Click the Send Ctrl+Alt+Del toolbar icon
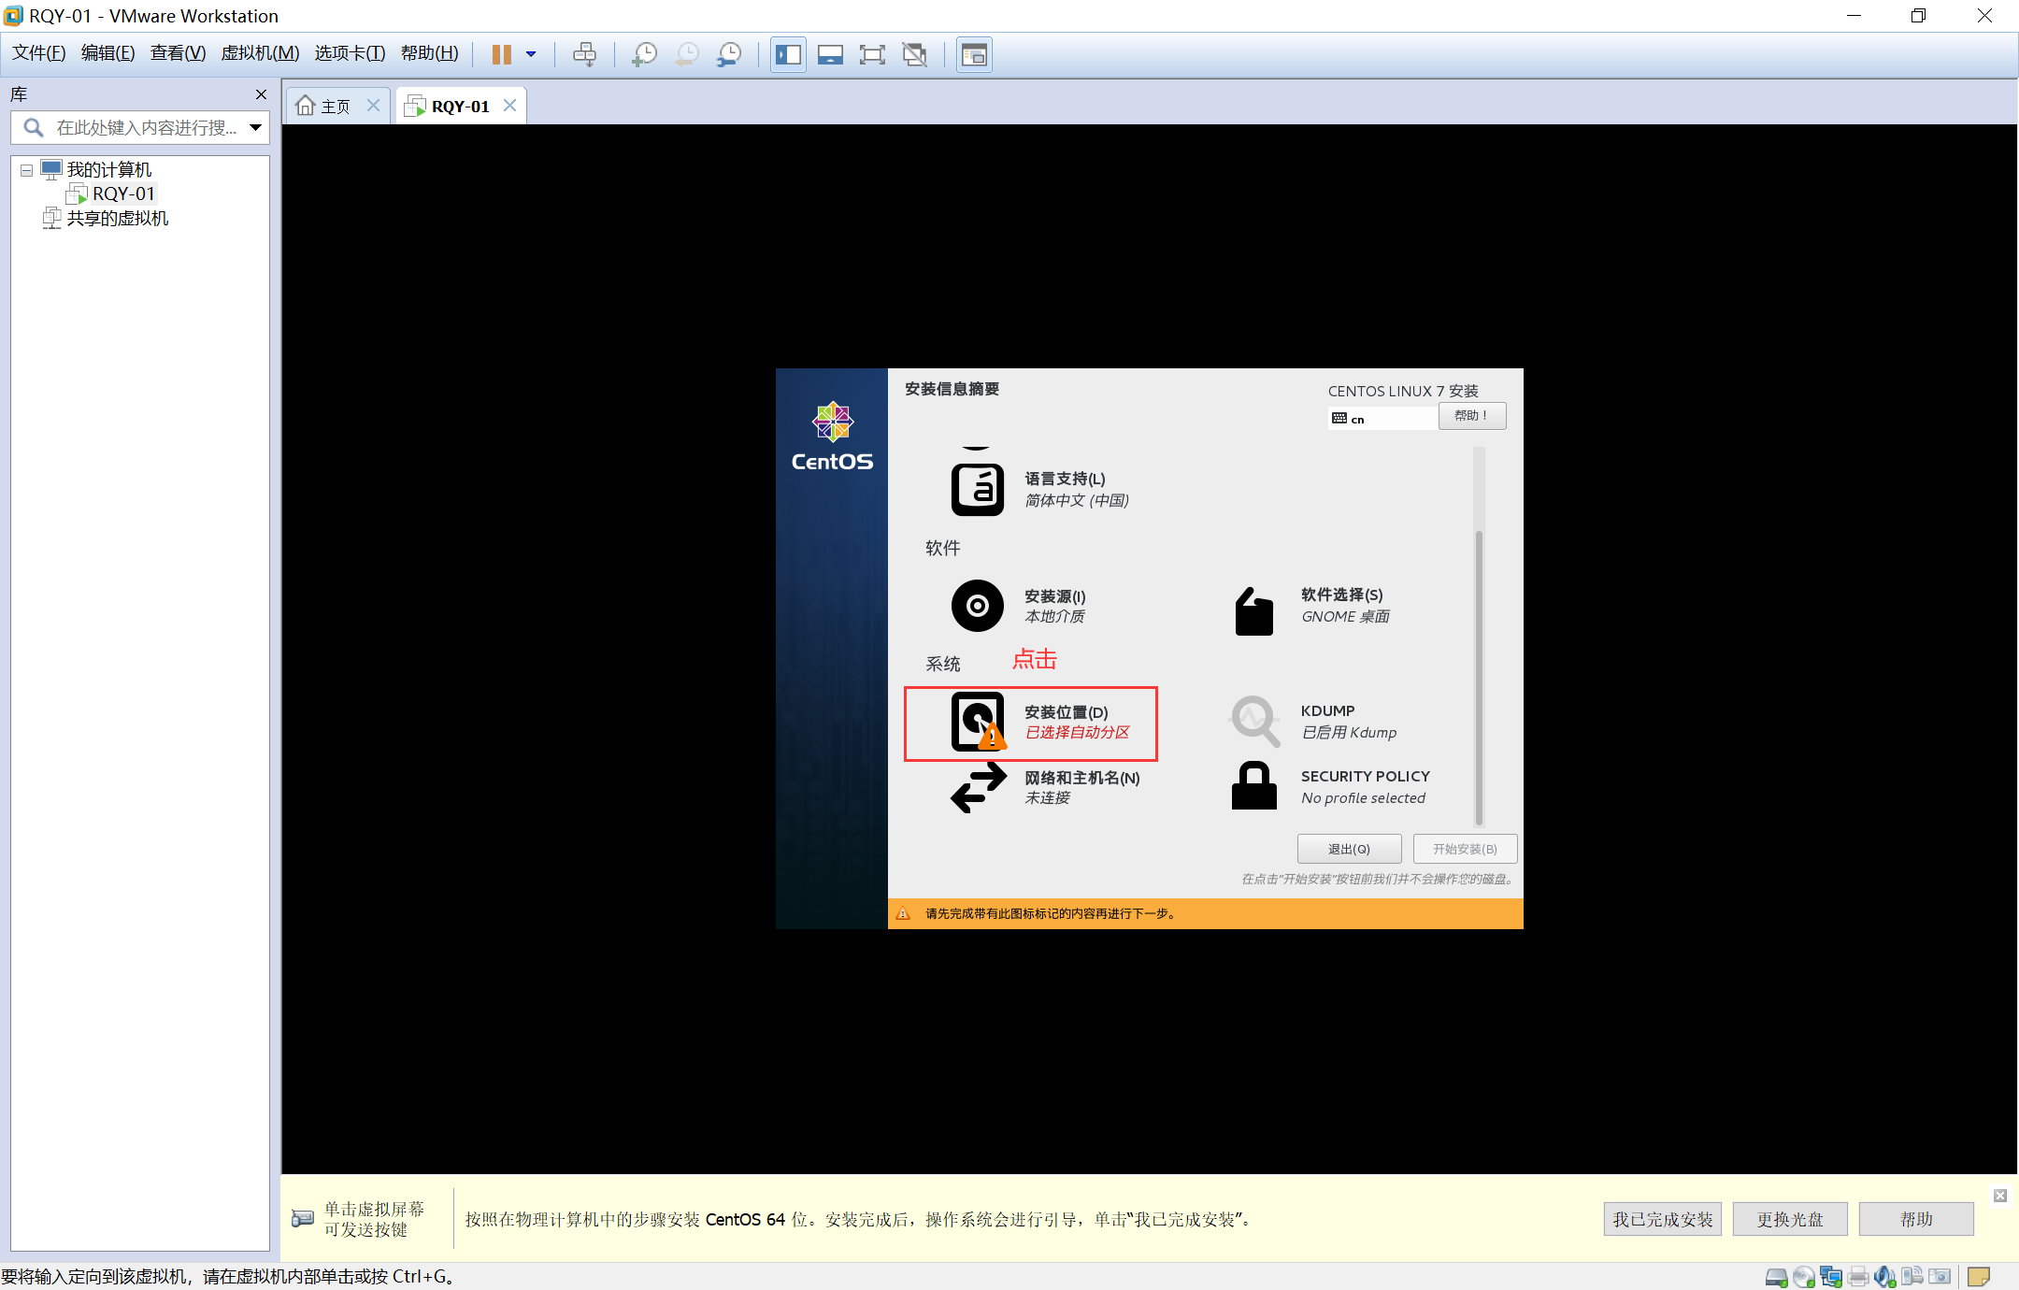2019x1290 pixels. [x=584, y=54]
